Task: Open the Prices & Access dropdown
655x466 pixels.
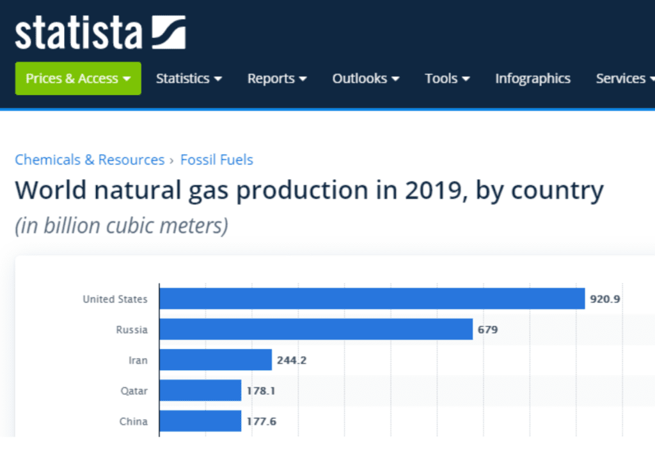Action: (78, 79)
